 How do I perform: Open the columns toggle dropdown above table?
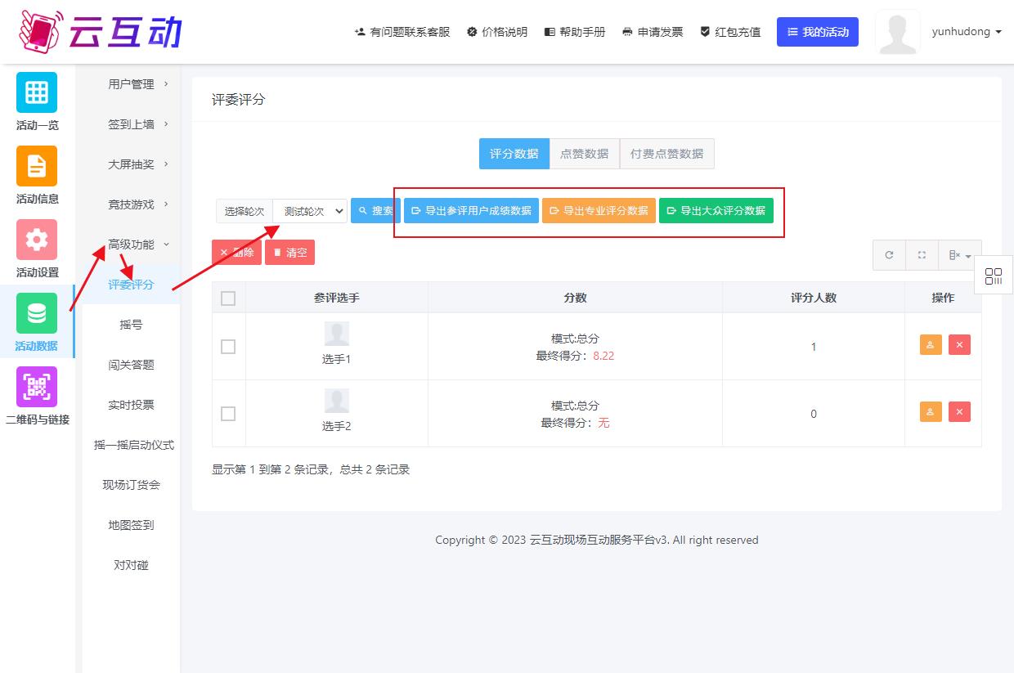[959, 255]
